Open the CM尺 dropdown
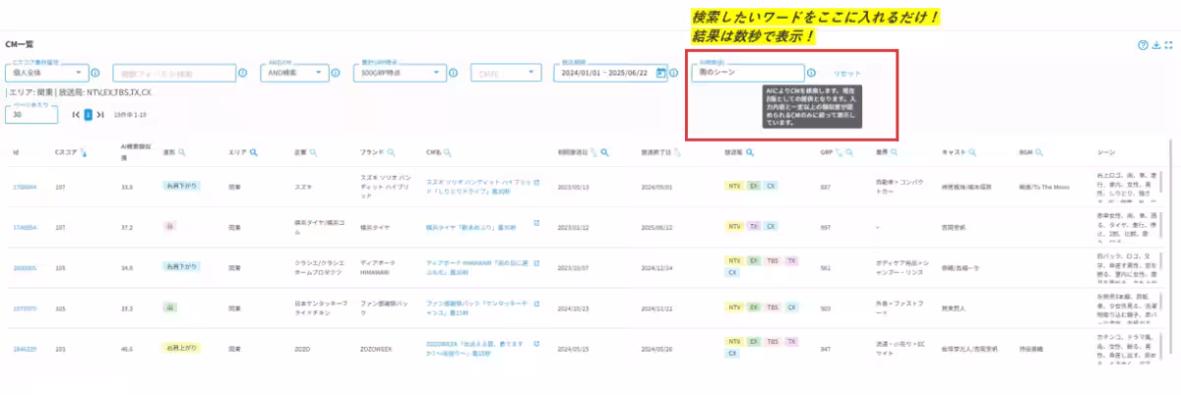Image resolution: width=1181 pixels, height=395 pixels. pos(506,72)
